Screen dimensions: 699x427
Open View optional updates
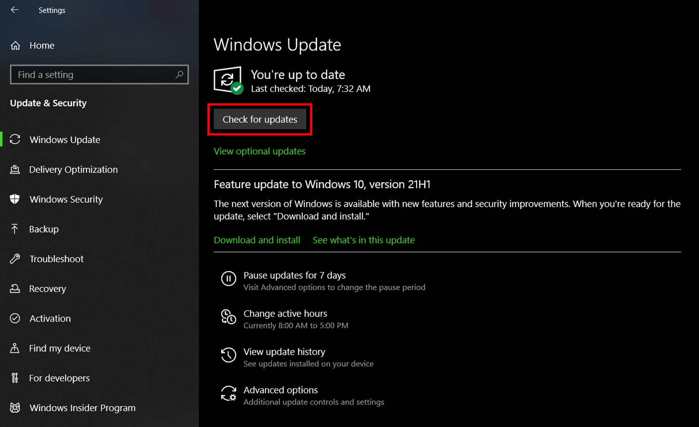[x=259, y=151]
